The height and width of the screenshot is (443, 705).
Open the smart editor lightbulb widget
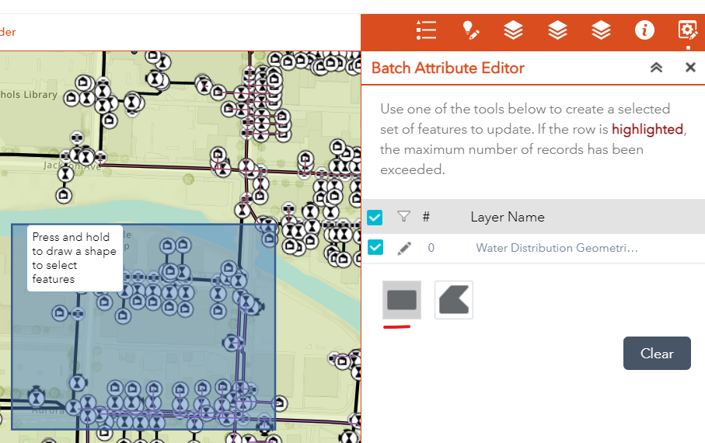[x=470, y=30]
